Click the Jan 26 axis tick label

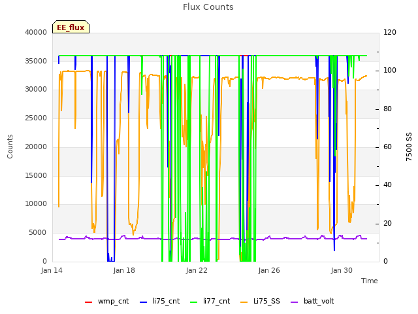[269, 270]
